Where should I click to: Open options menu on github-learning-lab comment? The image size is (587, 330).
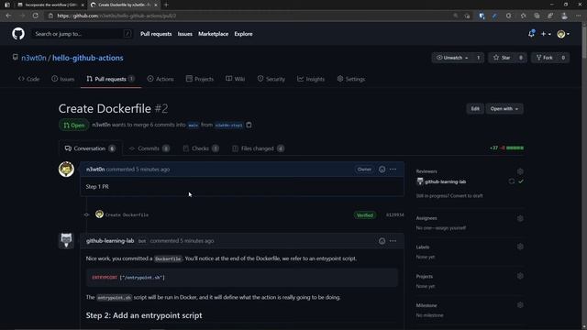pos(393,241)
